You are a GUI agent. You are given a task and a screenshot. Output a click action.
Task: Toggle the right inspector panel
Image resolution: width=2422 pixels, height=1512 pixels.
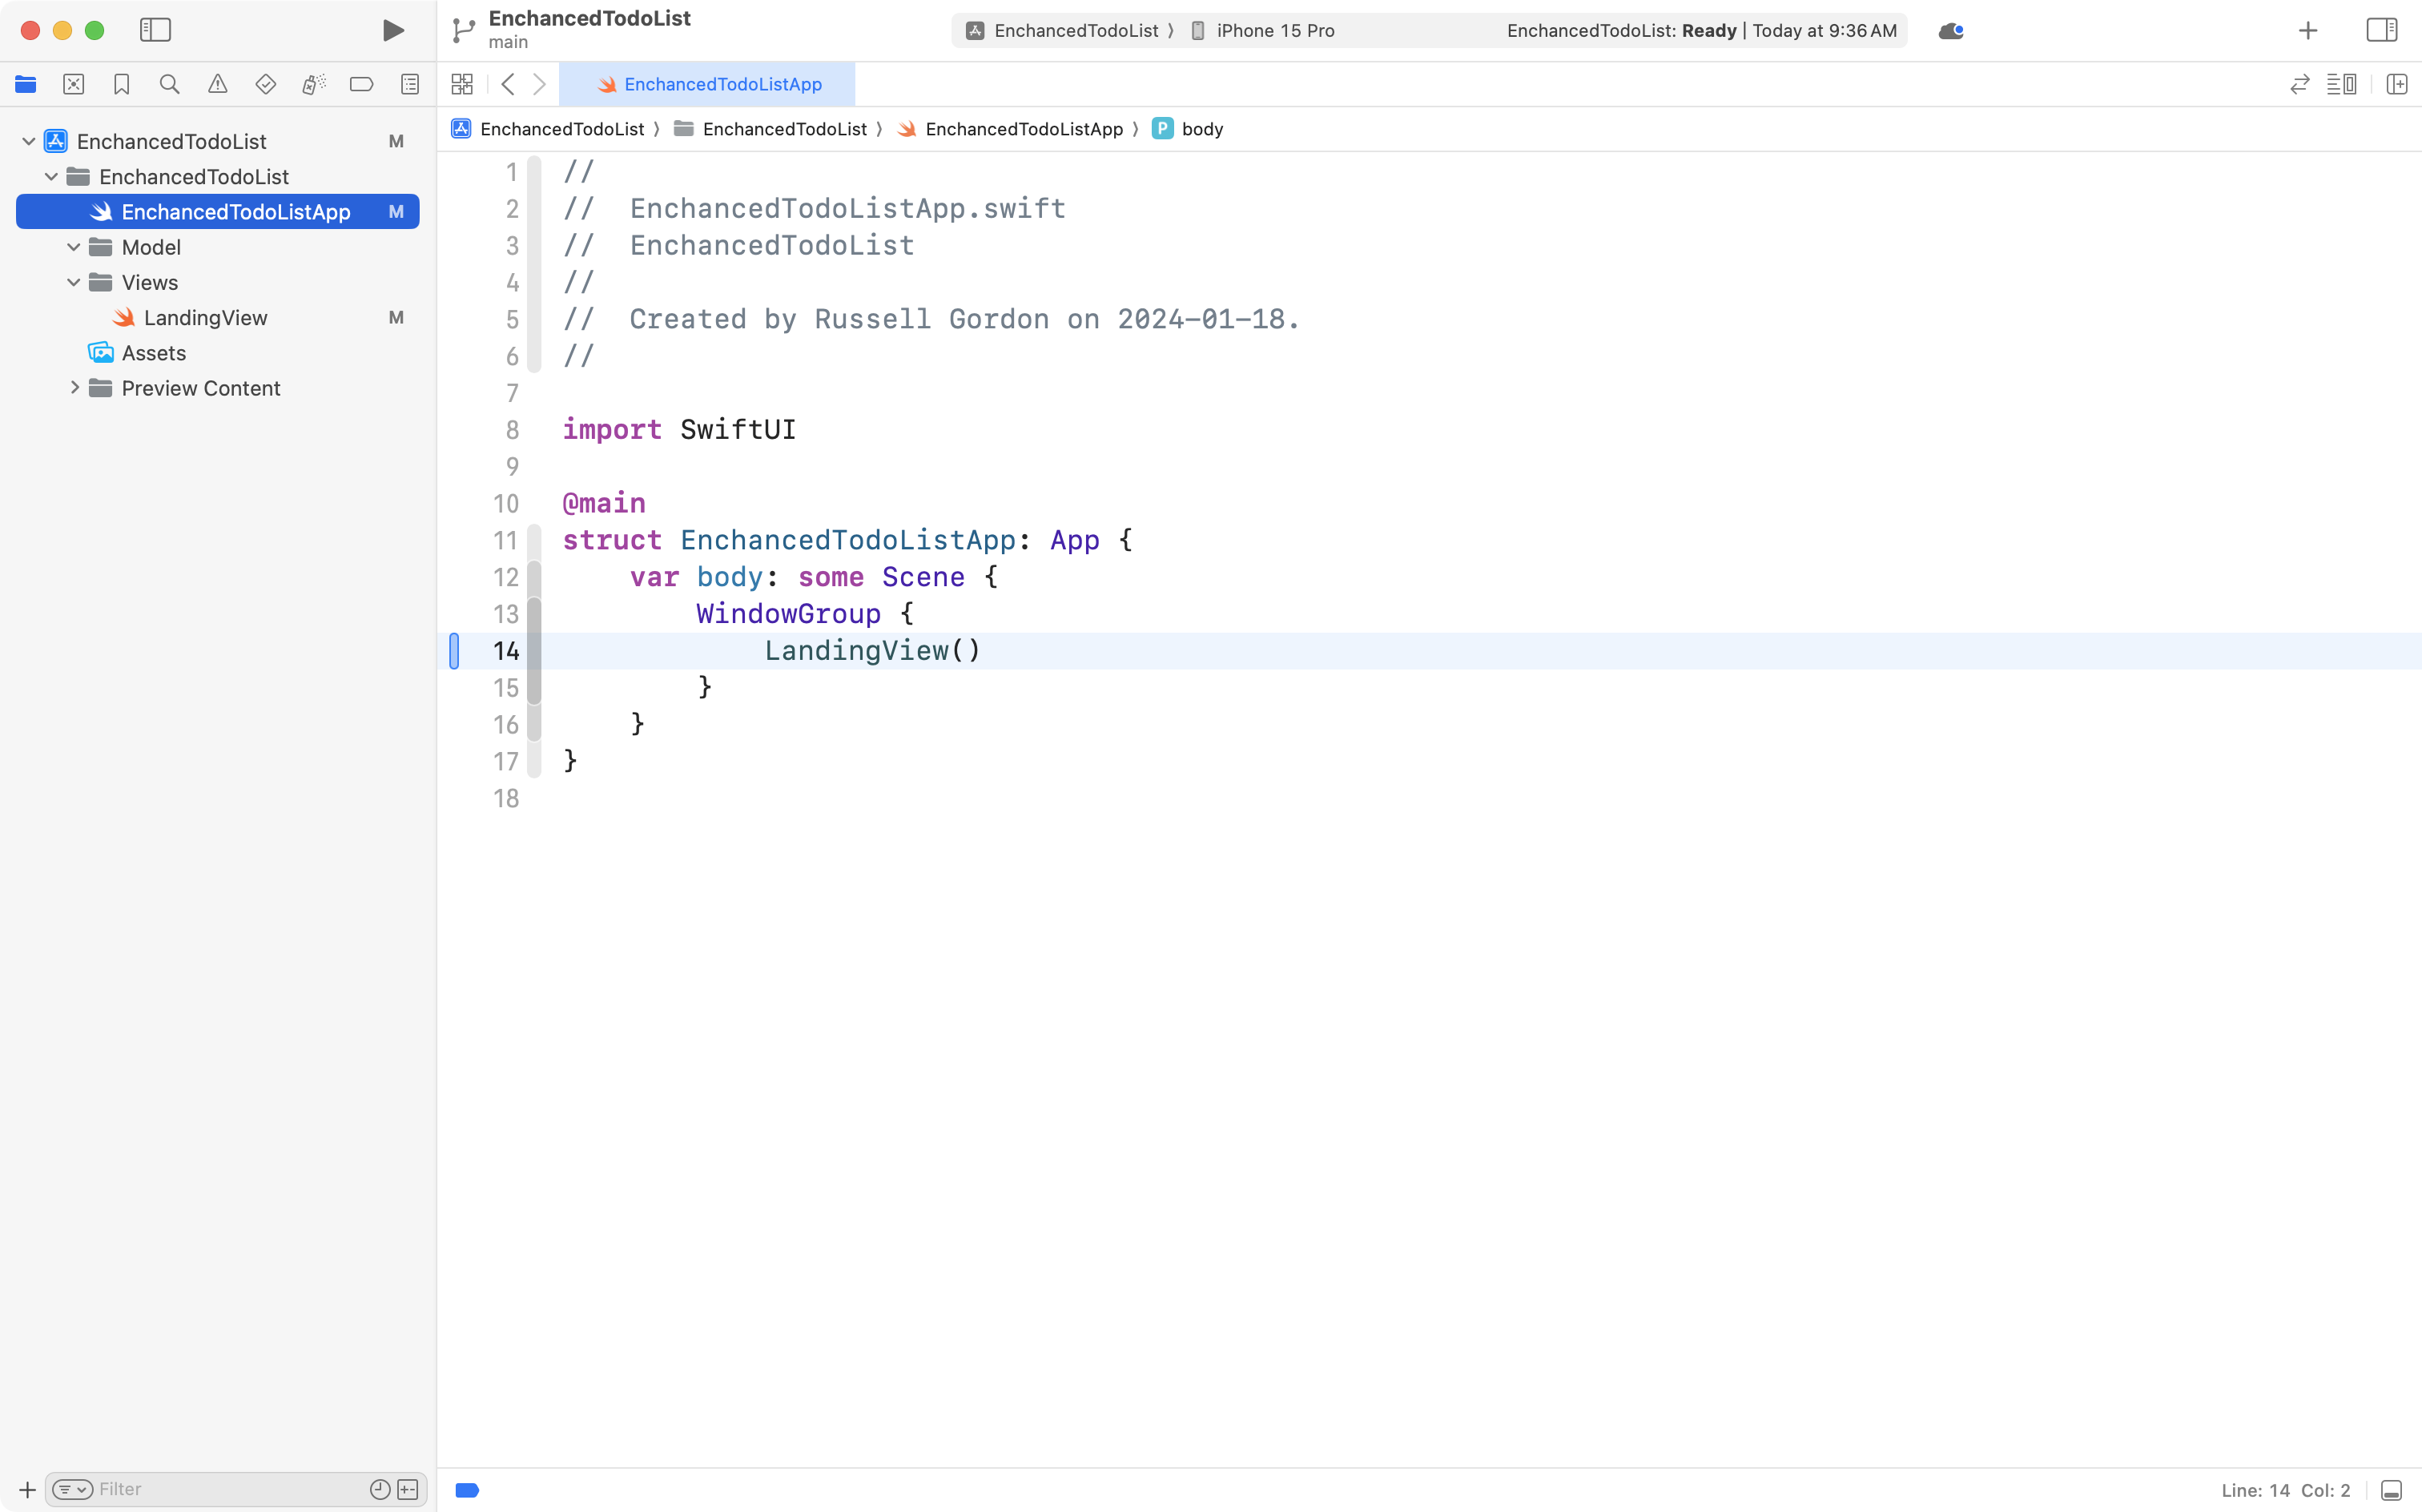point(2381,30)
